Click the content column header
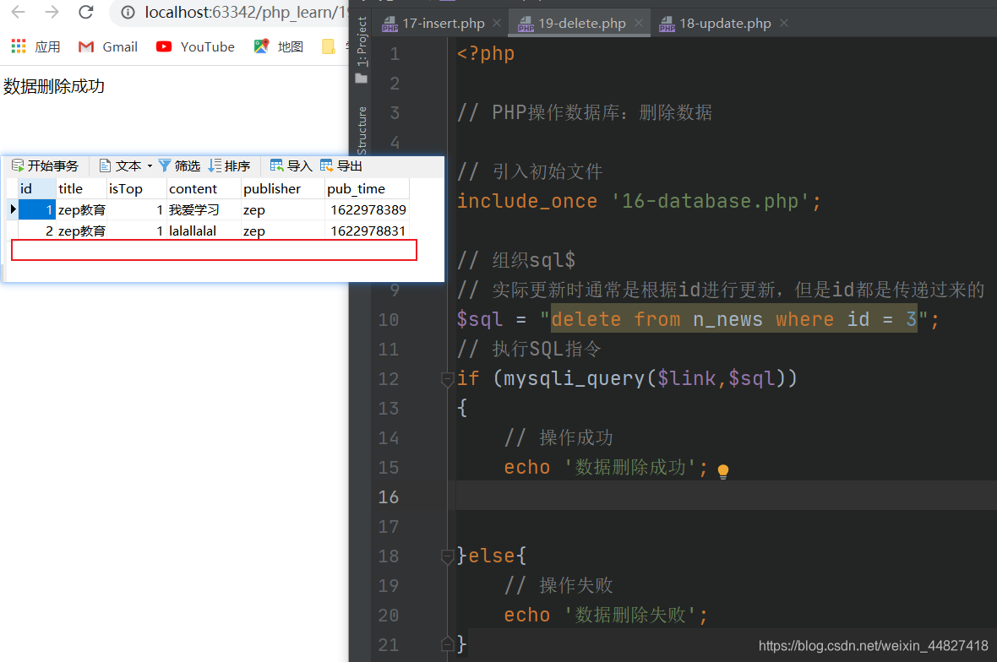The height and width of the screenshot is (662, 997). 204,188
